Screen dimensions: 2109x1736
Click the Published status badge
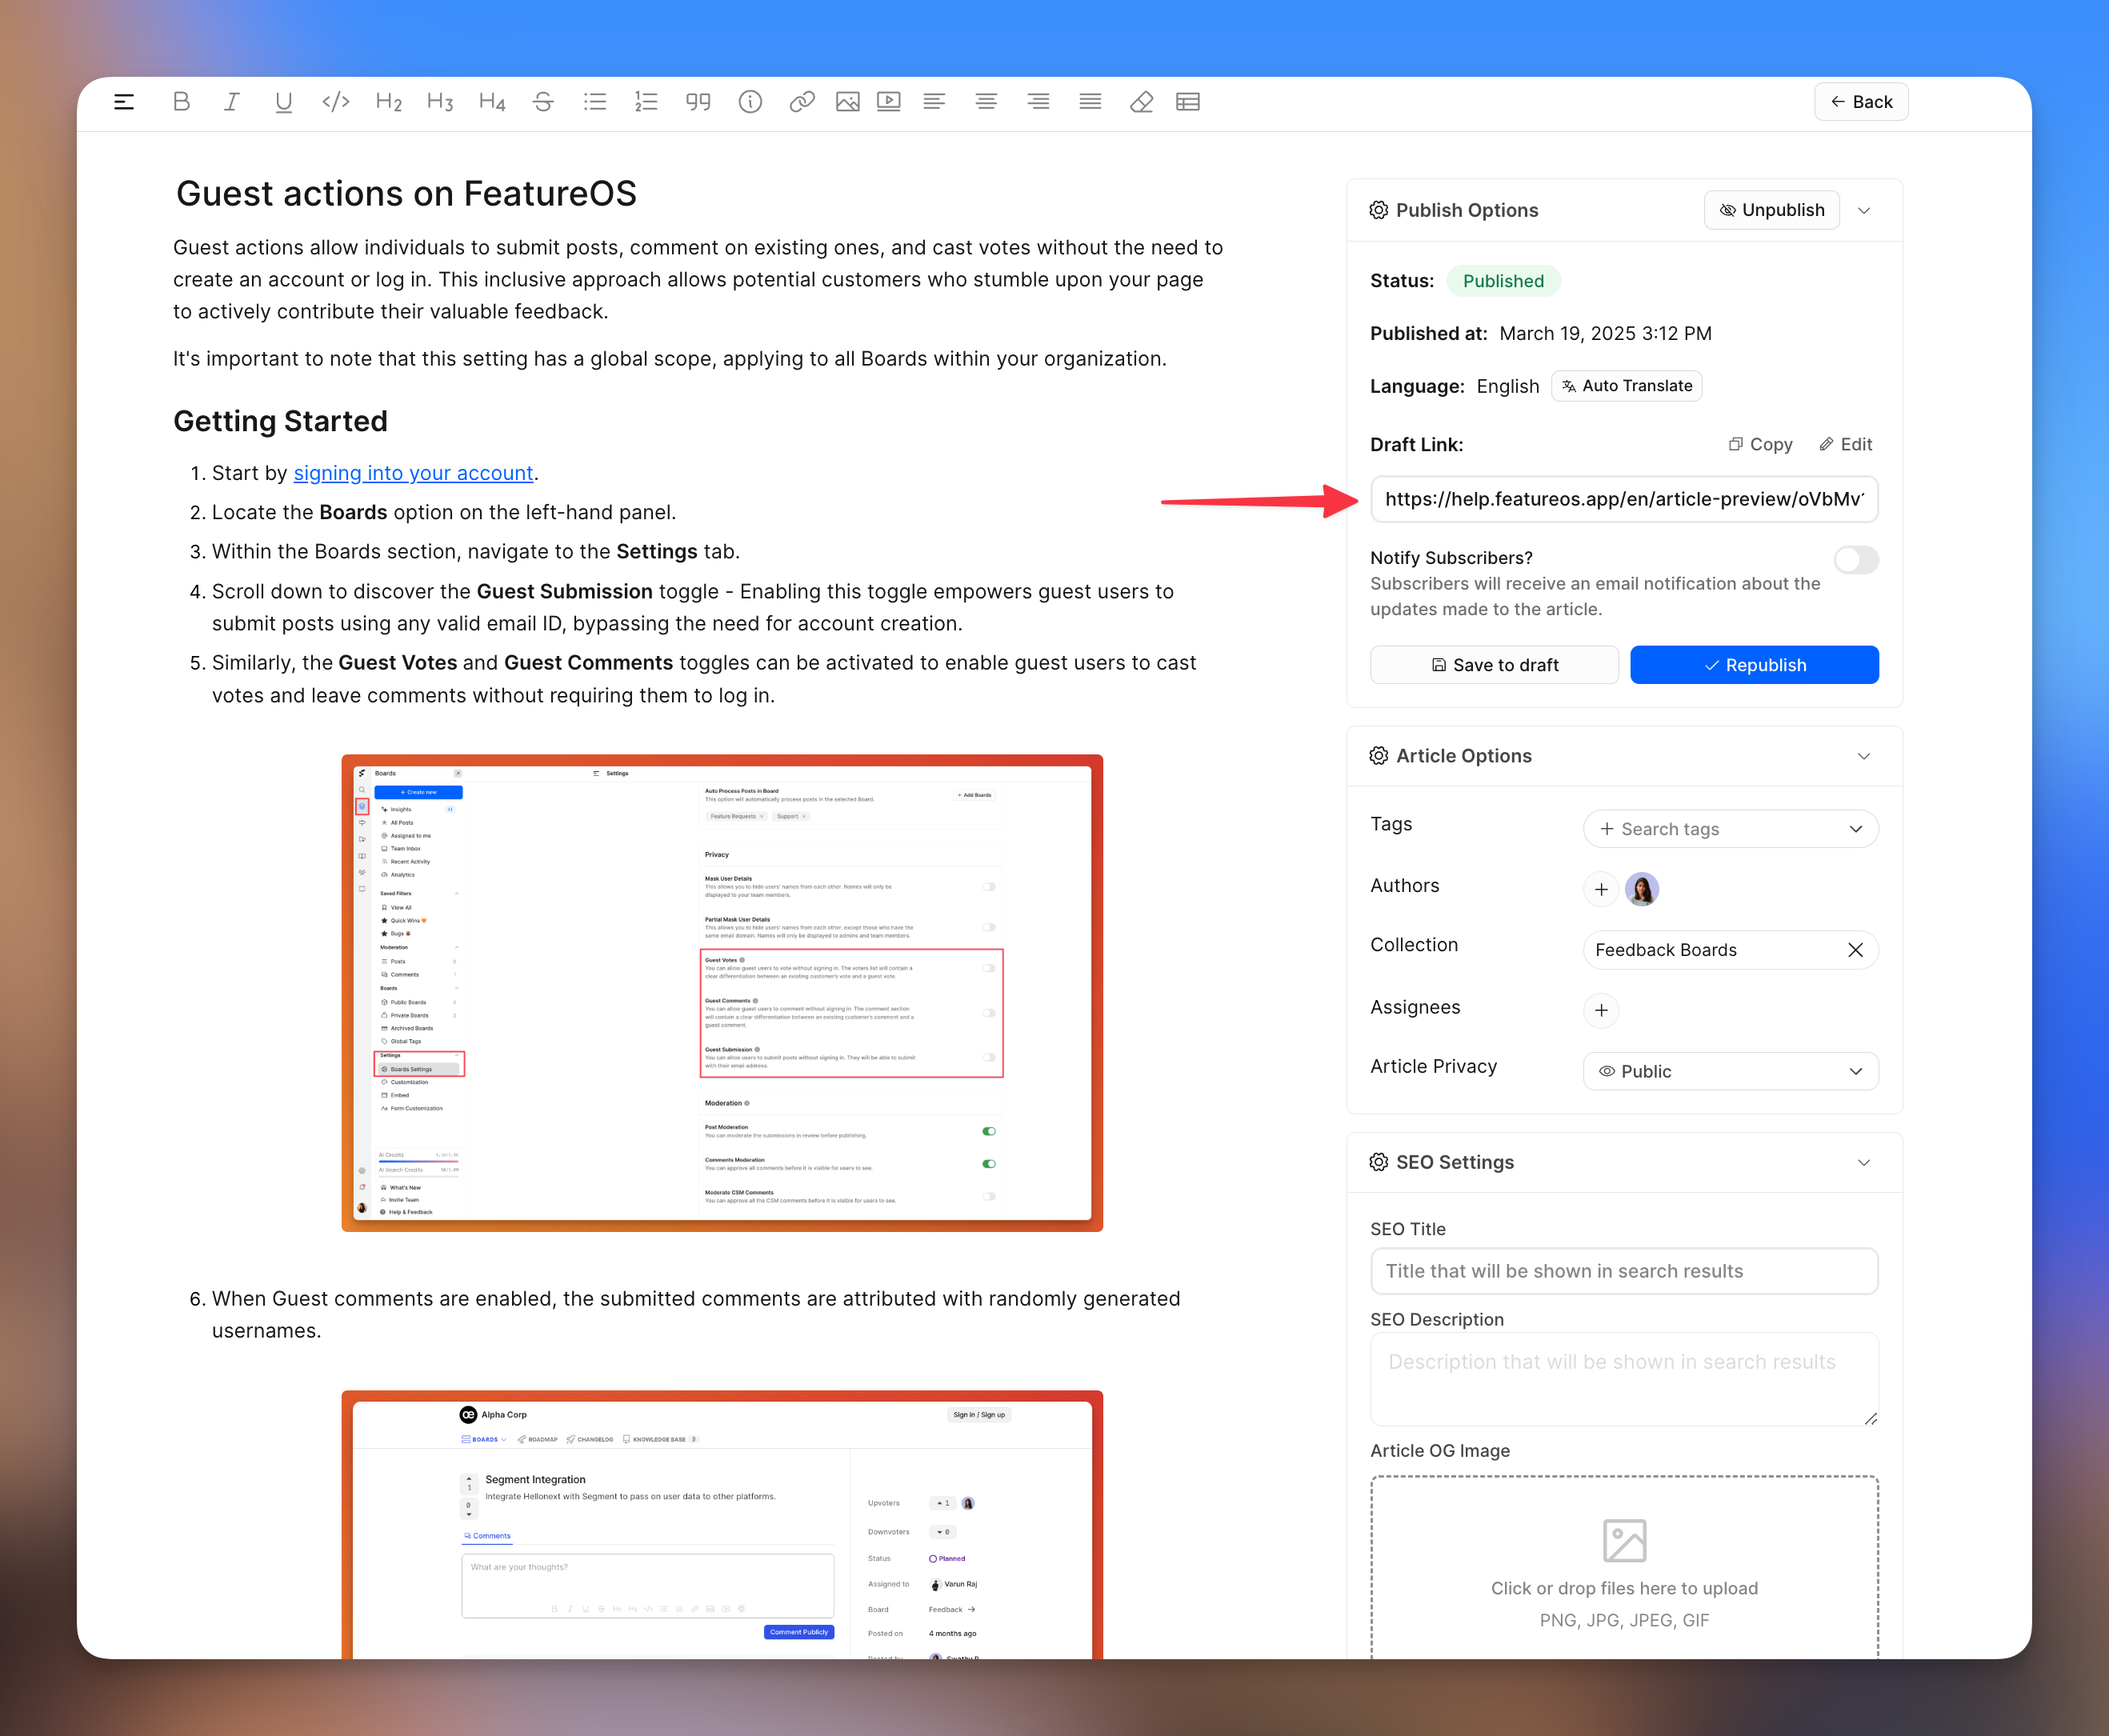[1503, 281]
